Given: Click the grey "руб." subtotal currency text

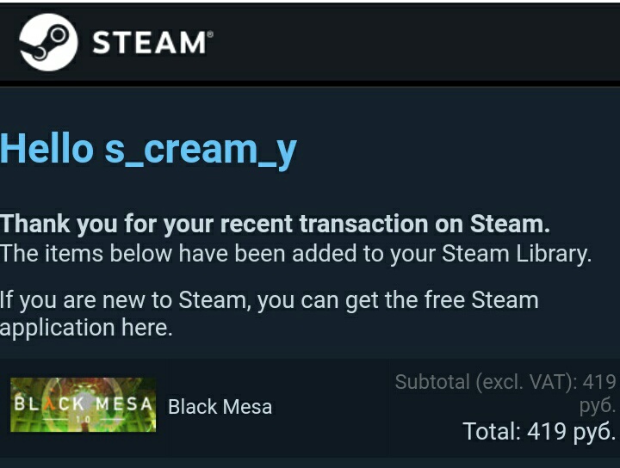Looking at the screenshot, I should tap(598, 404).
